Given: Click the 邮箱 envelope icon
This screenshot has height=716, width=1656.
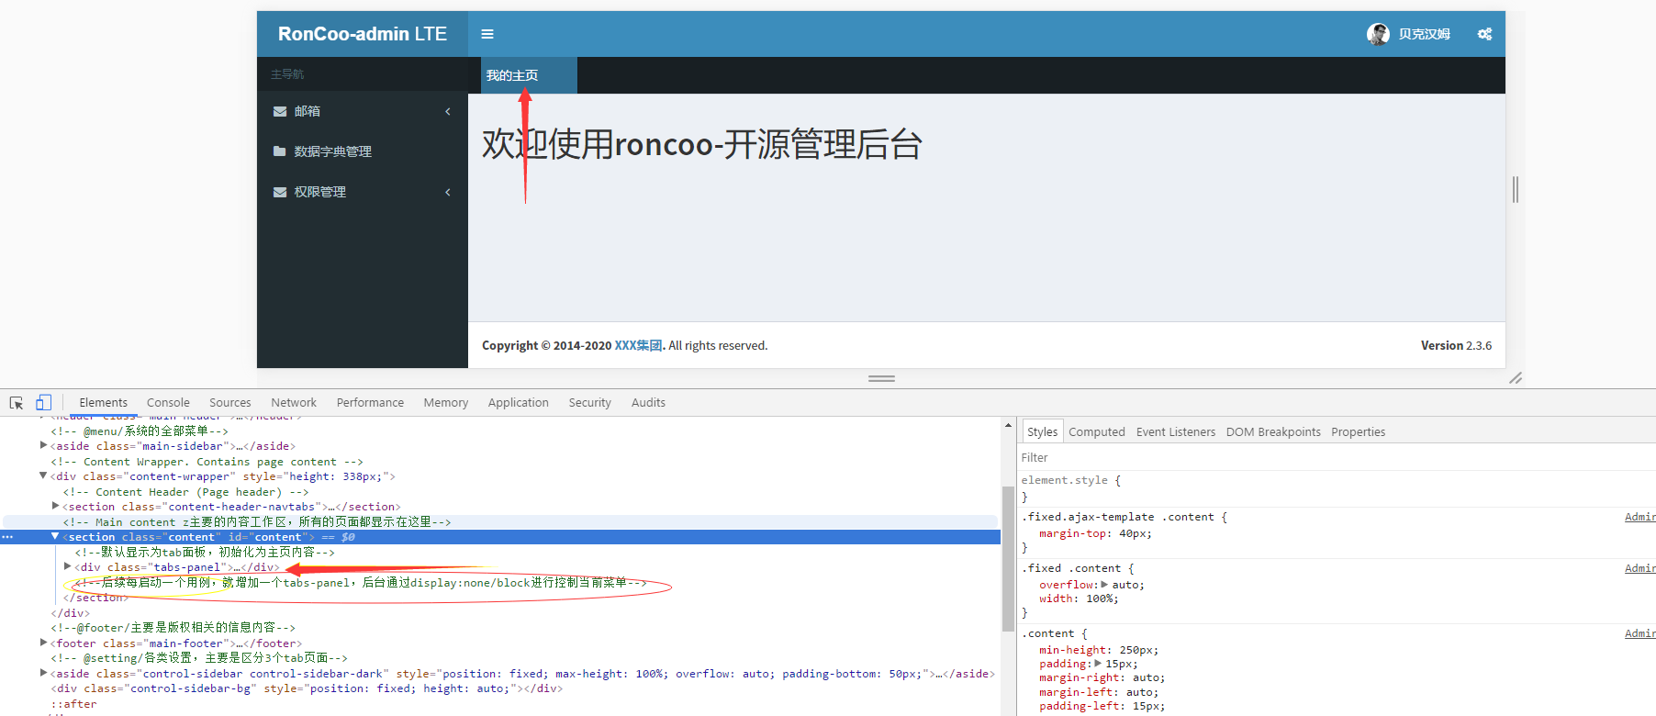Looking at the screenshot, I should (280, 111).
